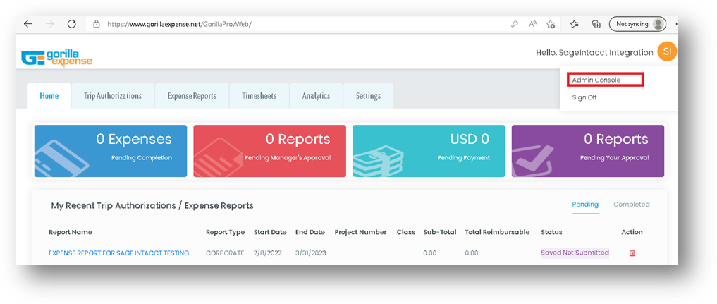Click the 0 Expenses Pending Completion card
717x304 pixels.
click(x=111, y=151)
